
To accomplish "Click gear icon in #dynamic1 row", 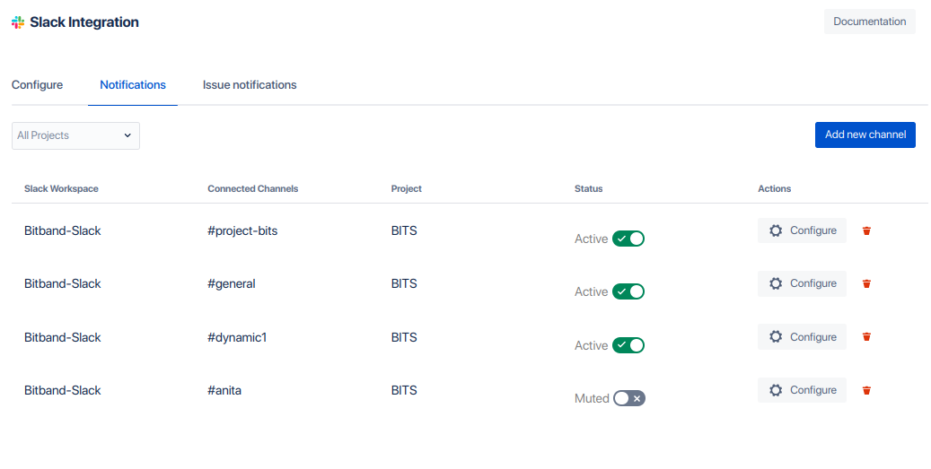I will [x=776, y=337].
